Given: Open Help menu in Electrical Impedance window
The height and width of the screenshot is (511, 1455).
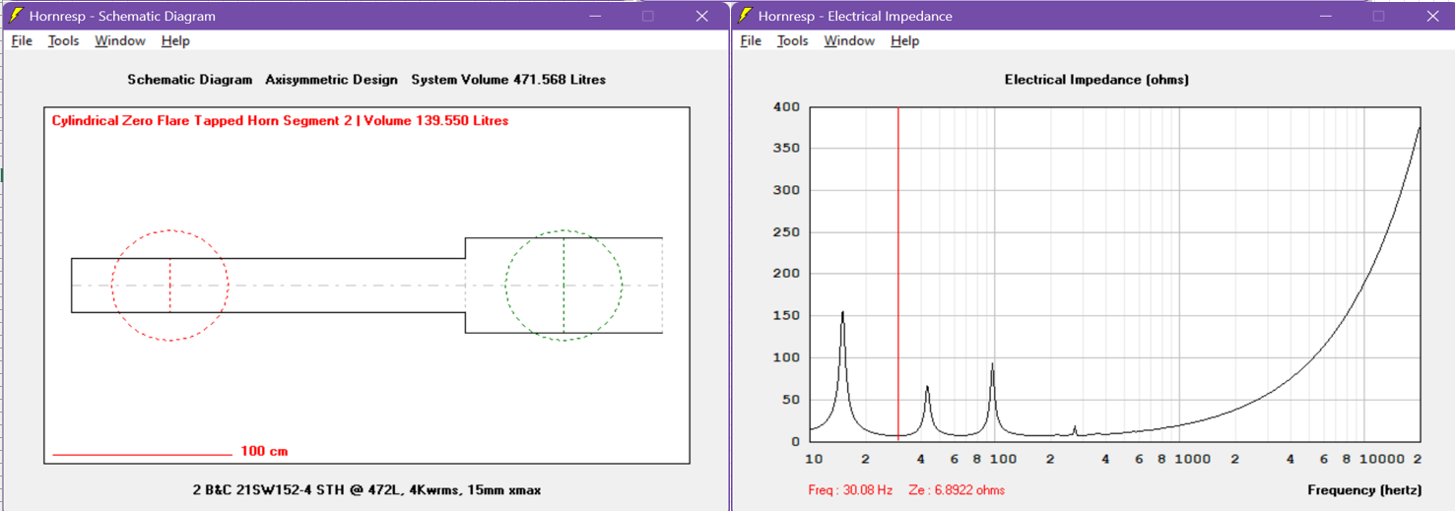Looking at the screenshot, I should click(x=904, y=40).
